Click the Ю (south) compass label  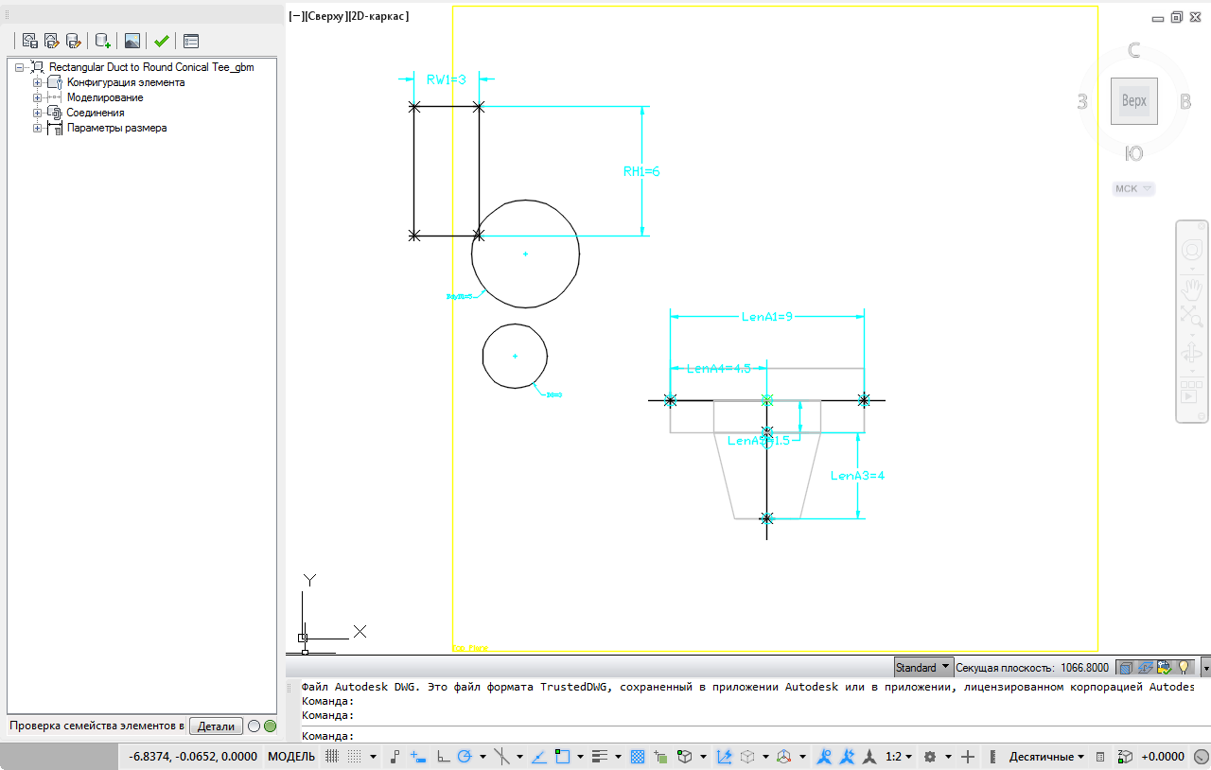(x=1134, y=154)
